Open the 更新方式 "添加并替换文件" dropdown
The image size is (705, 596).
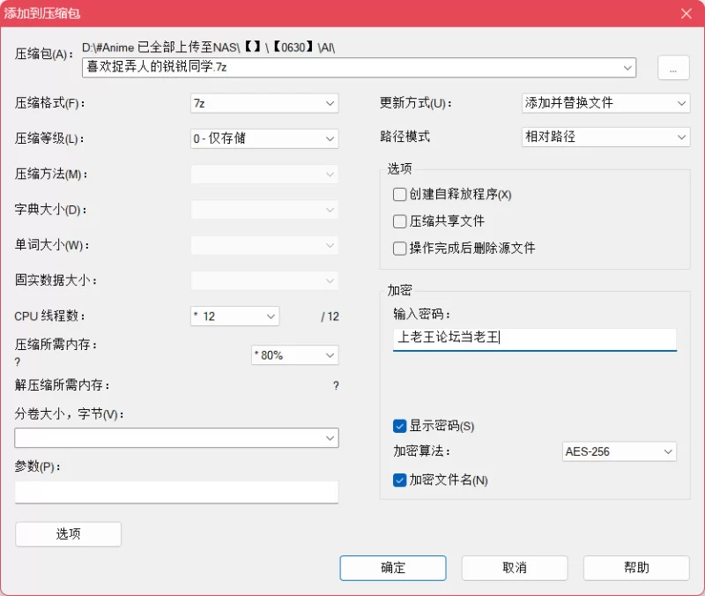point(605,103)
